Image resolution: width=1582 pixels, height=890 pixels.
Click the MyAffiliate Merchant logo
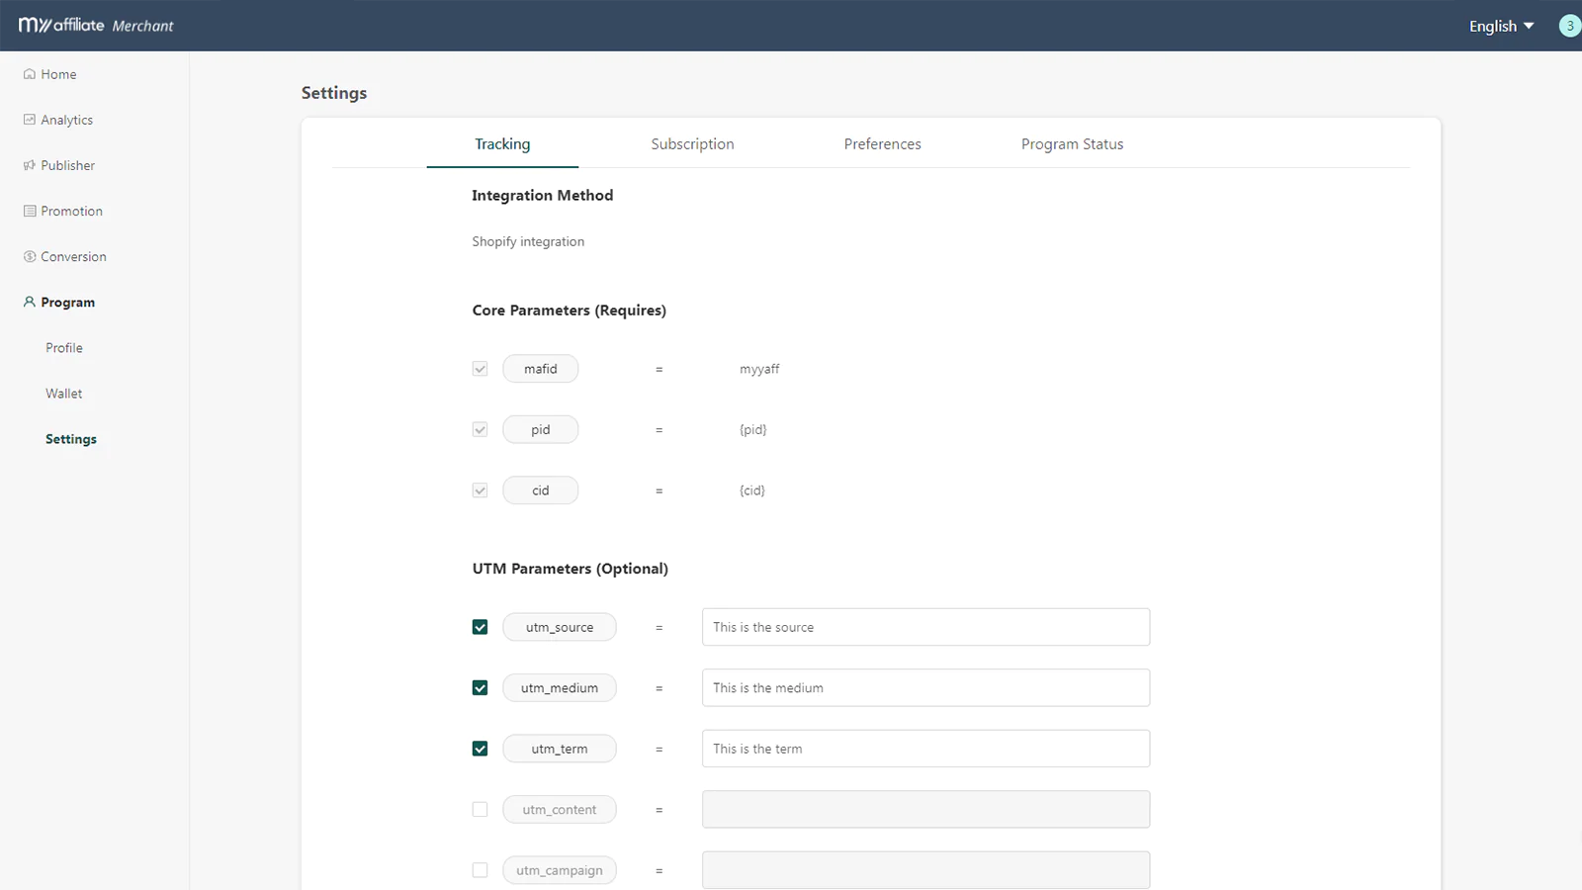[x=96, y=26]
